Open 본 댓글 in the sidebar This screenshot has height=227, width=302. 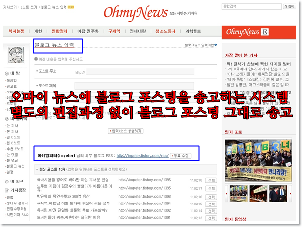[x=12, y=160]
